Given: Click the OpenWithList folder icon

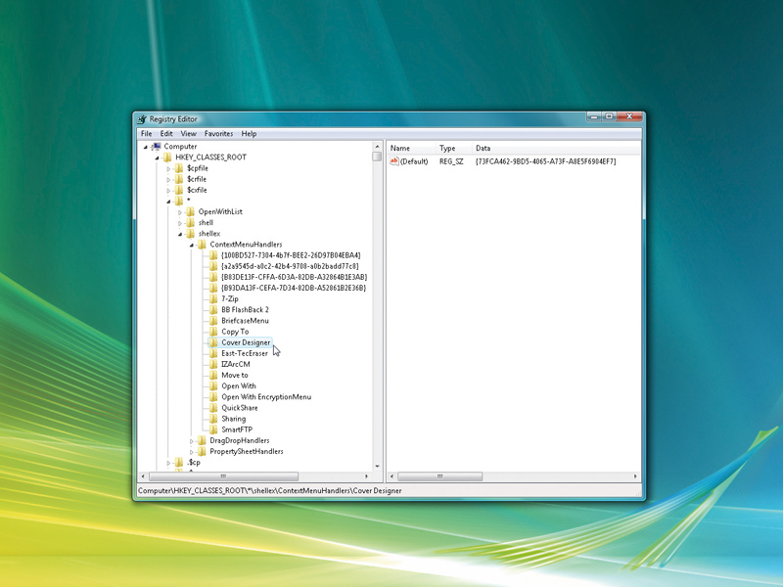Looking at the screenshot, I should [190, 211].
